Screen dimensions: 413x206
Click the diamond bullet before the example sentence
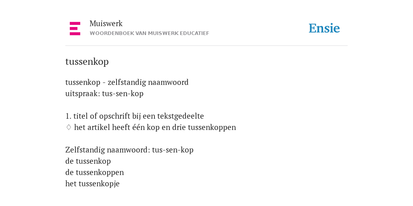click(x=69, y=128)
